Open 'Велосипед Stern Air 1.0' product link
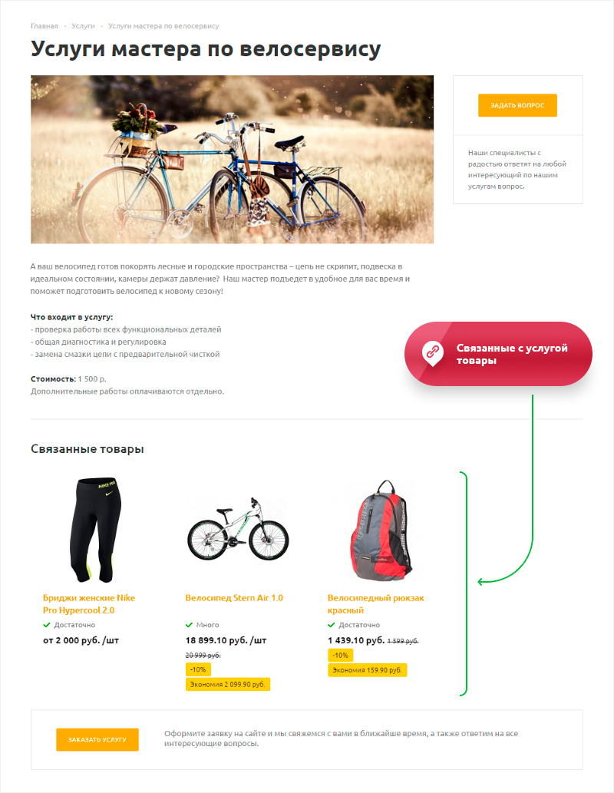The height and width of the screenshot is (793, 614). pos(234,598)
